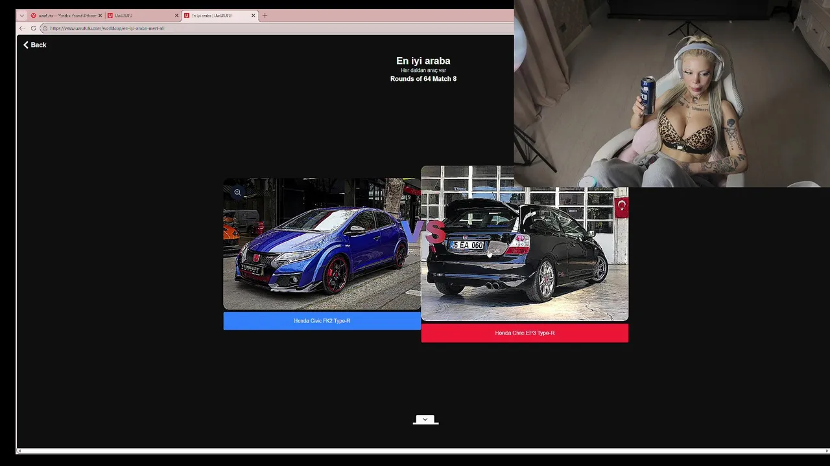Expand the bottom down-chevron panel

point(425,419)
